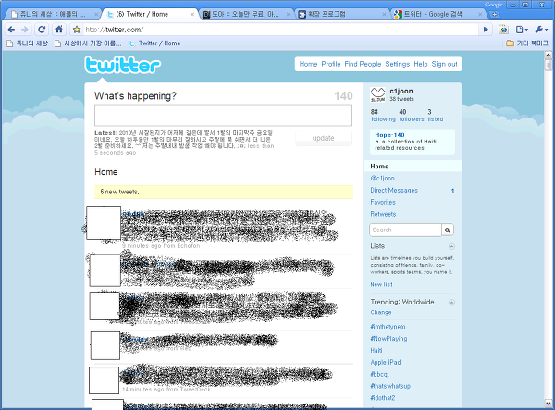Viewport: 555px width, 410px height.
Task: Open the first bookmark in bookmarks bar
Action: click(x=27, y=43)
